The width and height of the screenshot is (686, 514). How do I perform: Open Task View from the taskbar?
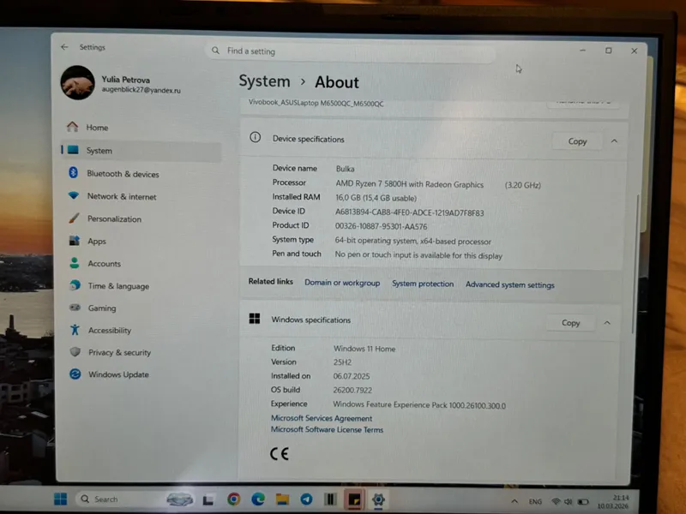tap(208, 499)
